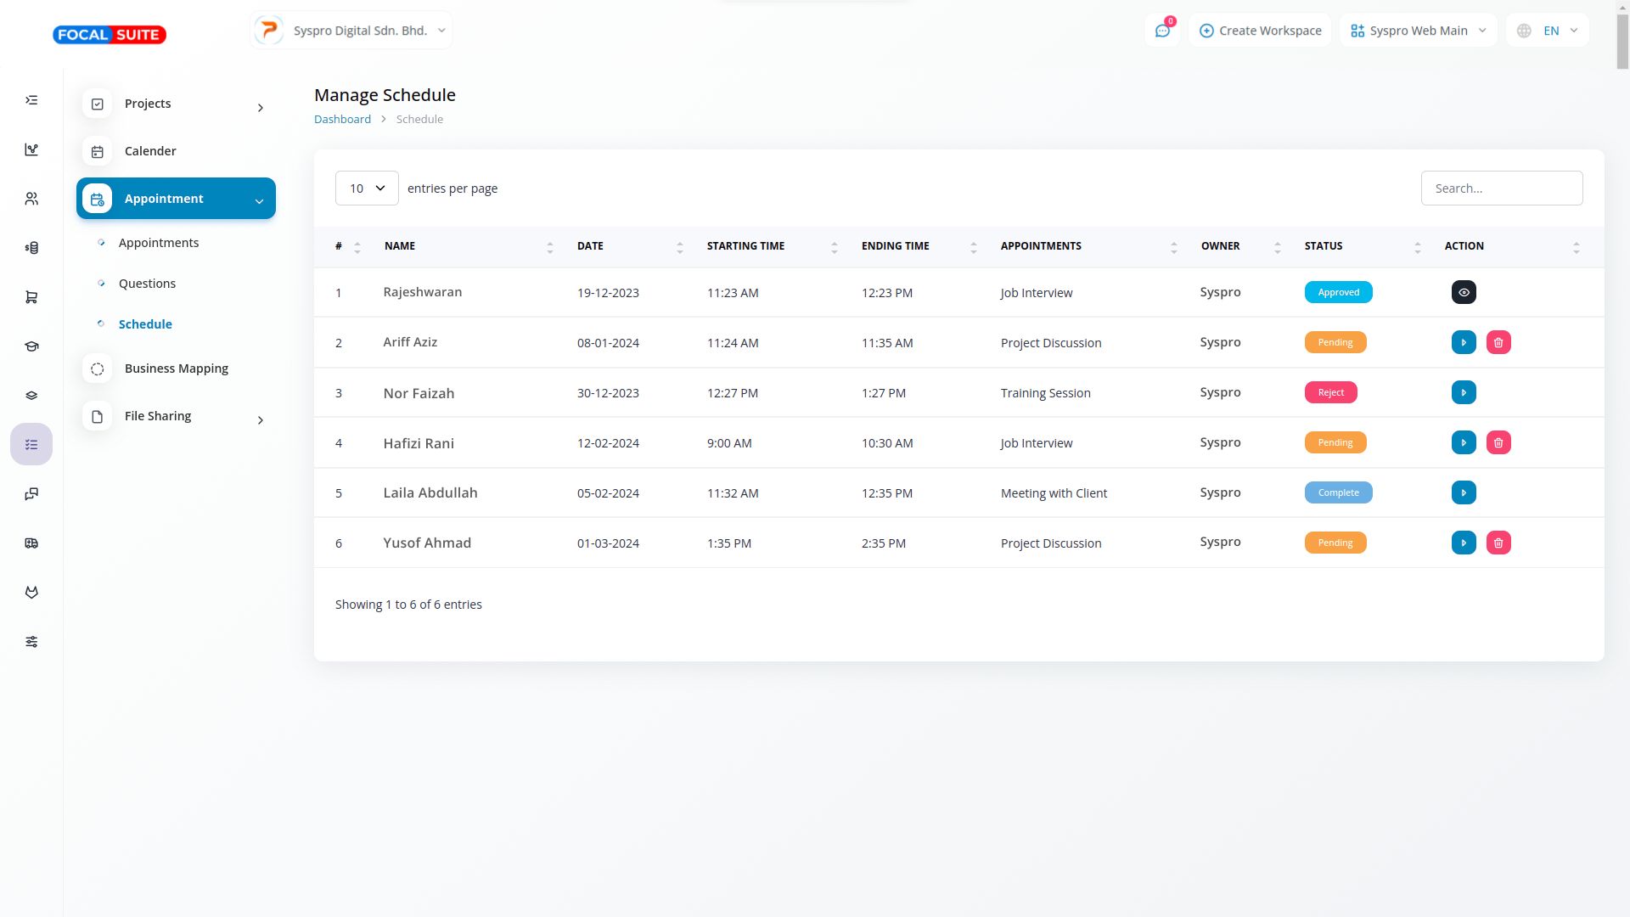Click the chat messages notification icon

coord(1162,31)
